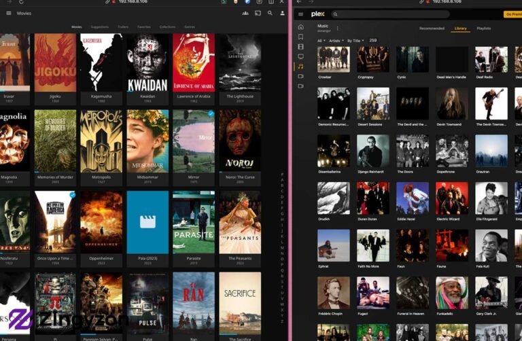Viewport: 522px width, 341px height.
Task: Open The Sacrifice movie poster
Action: (x=240, y=303)
